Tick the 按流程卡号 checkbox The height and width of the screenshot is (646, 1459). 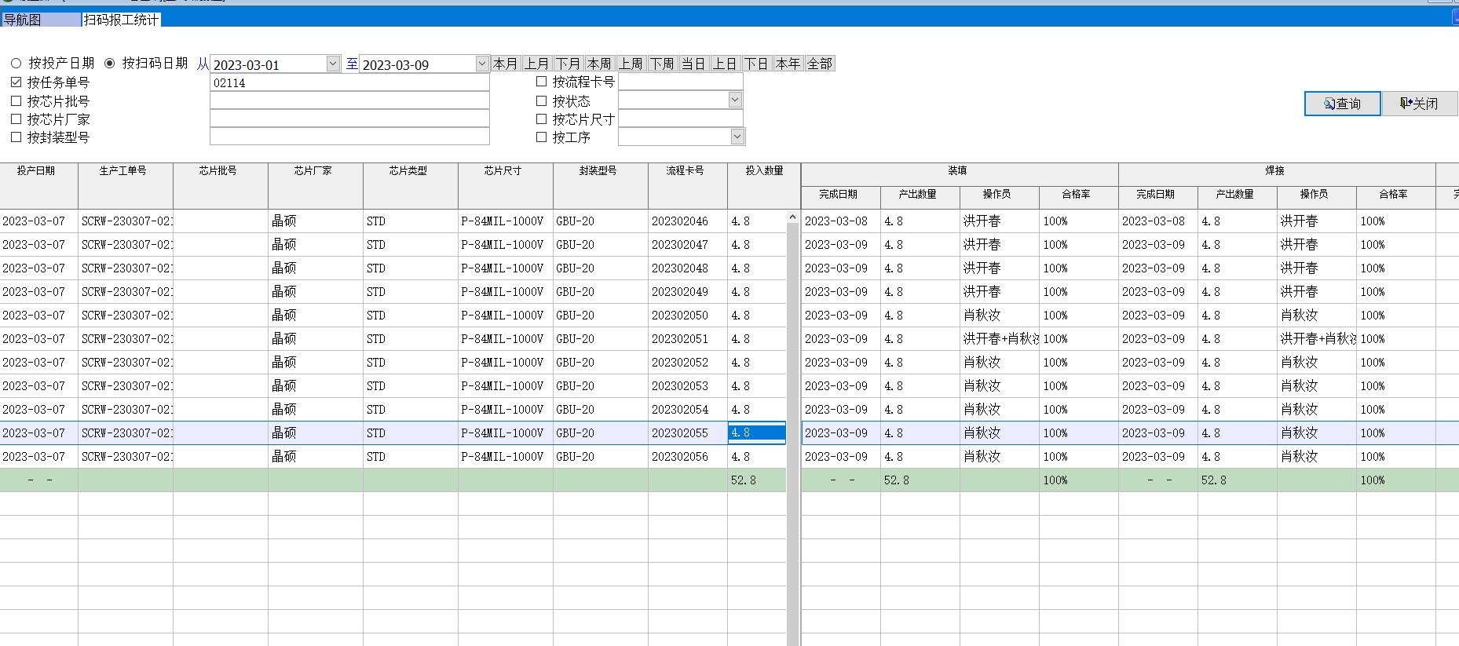(541, 82)
